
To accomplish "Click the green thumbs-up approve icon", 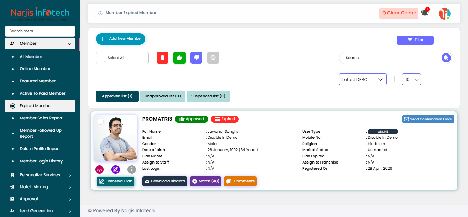I will (x=180, y=58).
